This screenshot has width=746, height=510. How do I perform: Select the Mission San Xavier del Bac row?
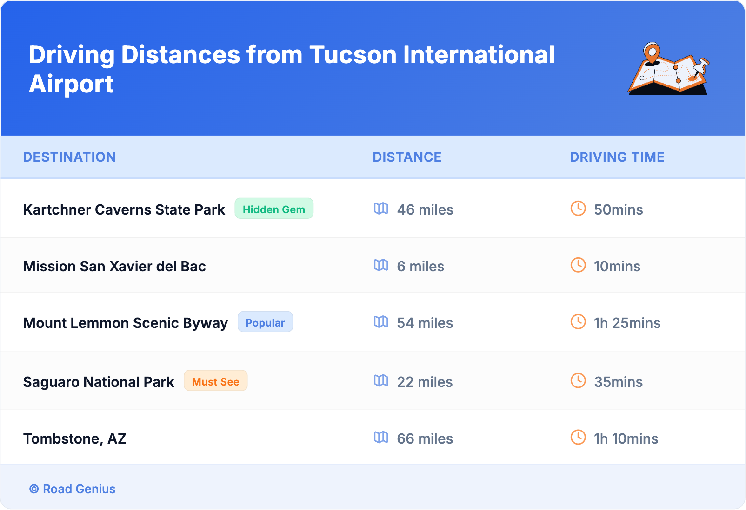(114, 266)
